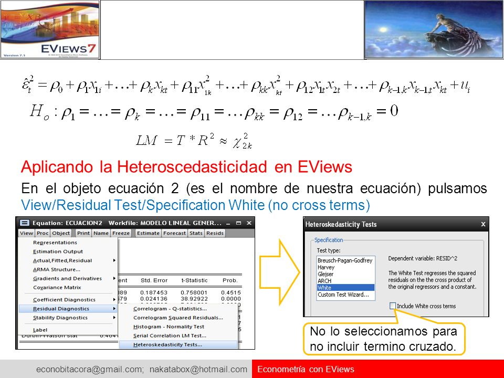
Task: Open Heteroskedasticity Tests... submenu entry
Action: [x=178, y=344]
